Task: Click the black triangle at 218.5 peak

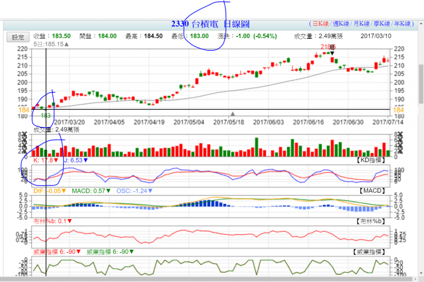Action: [332, 53]
